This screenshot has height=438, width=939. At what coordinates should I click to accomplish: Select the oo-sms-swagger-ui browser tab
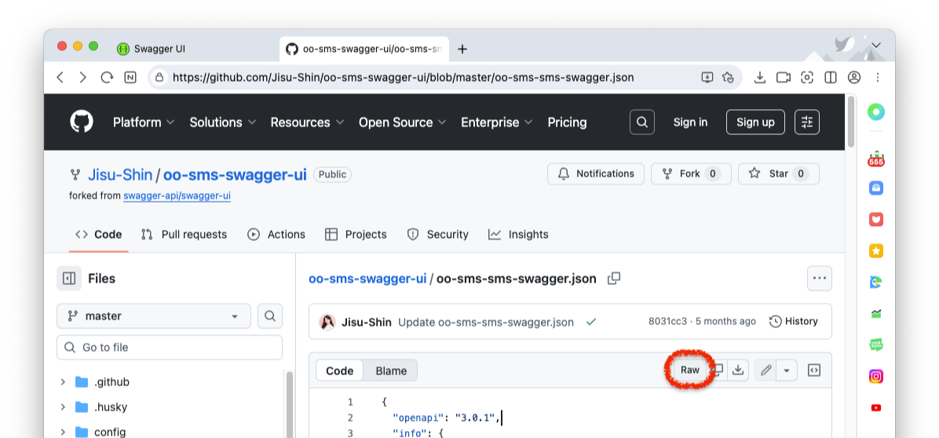[x=363, y=49]
